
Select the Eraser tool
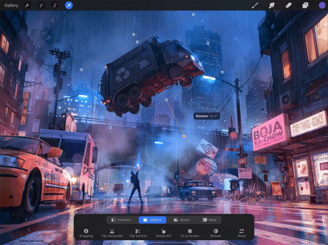coord(289,5)
